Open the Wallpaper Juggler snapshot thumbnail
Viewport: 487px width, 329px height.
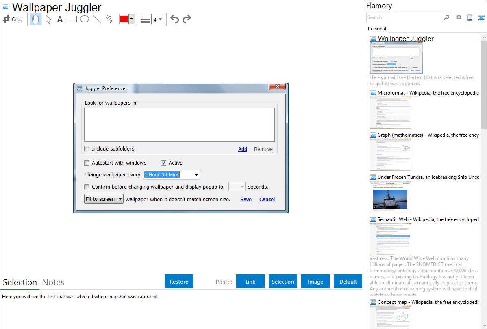pyautogui.click(x=396, y=58)
